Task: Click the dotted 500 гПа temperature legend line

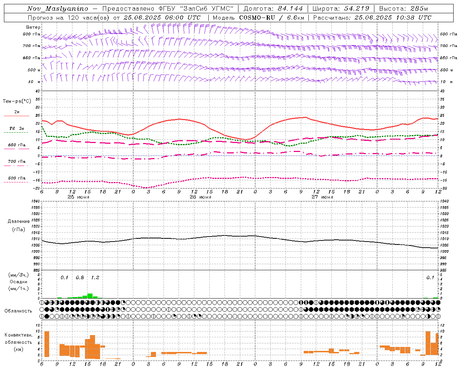Action: pos(16,182)
